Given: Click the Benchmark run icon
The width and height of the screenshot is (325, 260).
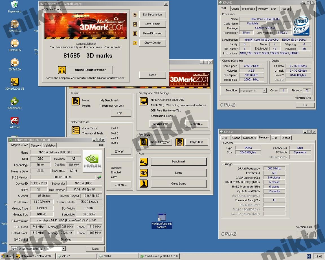Looking at the screenshot, I should [144, 162].
